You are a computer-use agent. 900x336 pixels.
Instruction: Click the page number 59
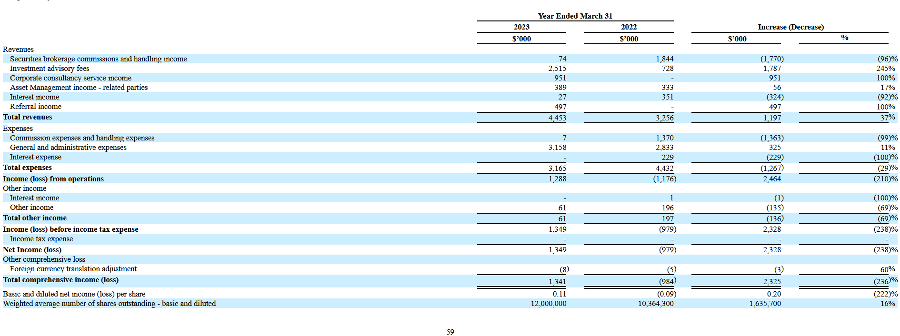450,332
